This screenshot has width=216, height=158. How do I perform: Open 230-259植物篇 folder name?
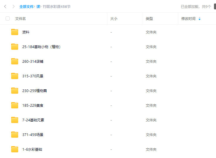[x=35, y=91]
